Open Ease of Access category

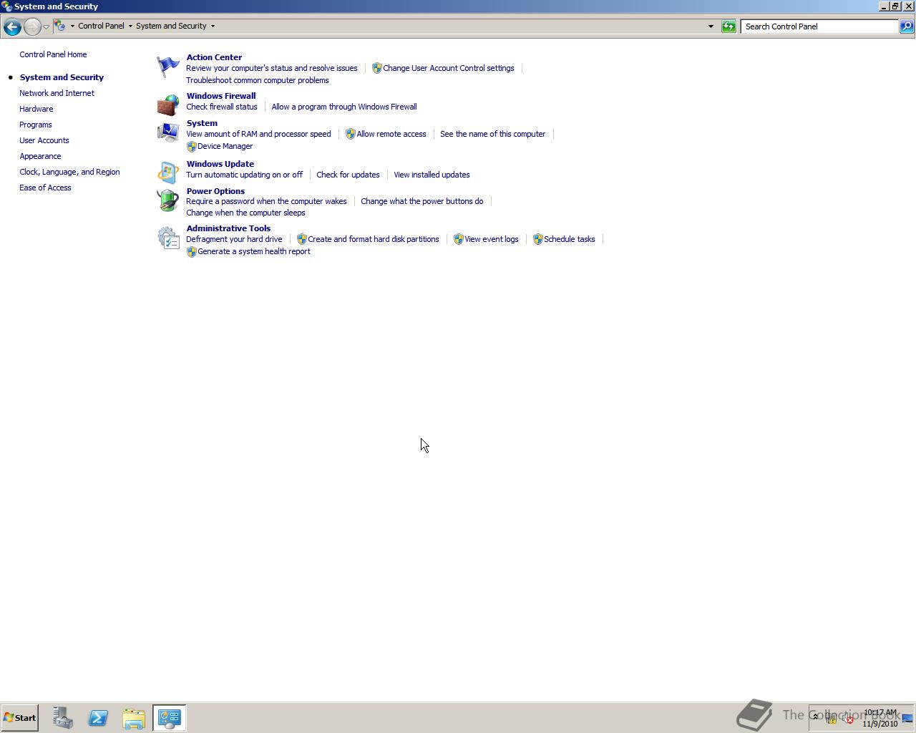click(45, 188)
